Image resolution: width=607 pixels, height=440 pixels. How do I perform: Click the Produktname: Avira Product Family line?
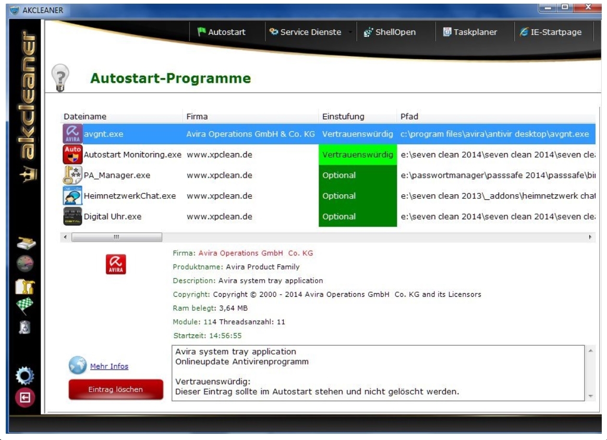(x=236, y=267)
